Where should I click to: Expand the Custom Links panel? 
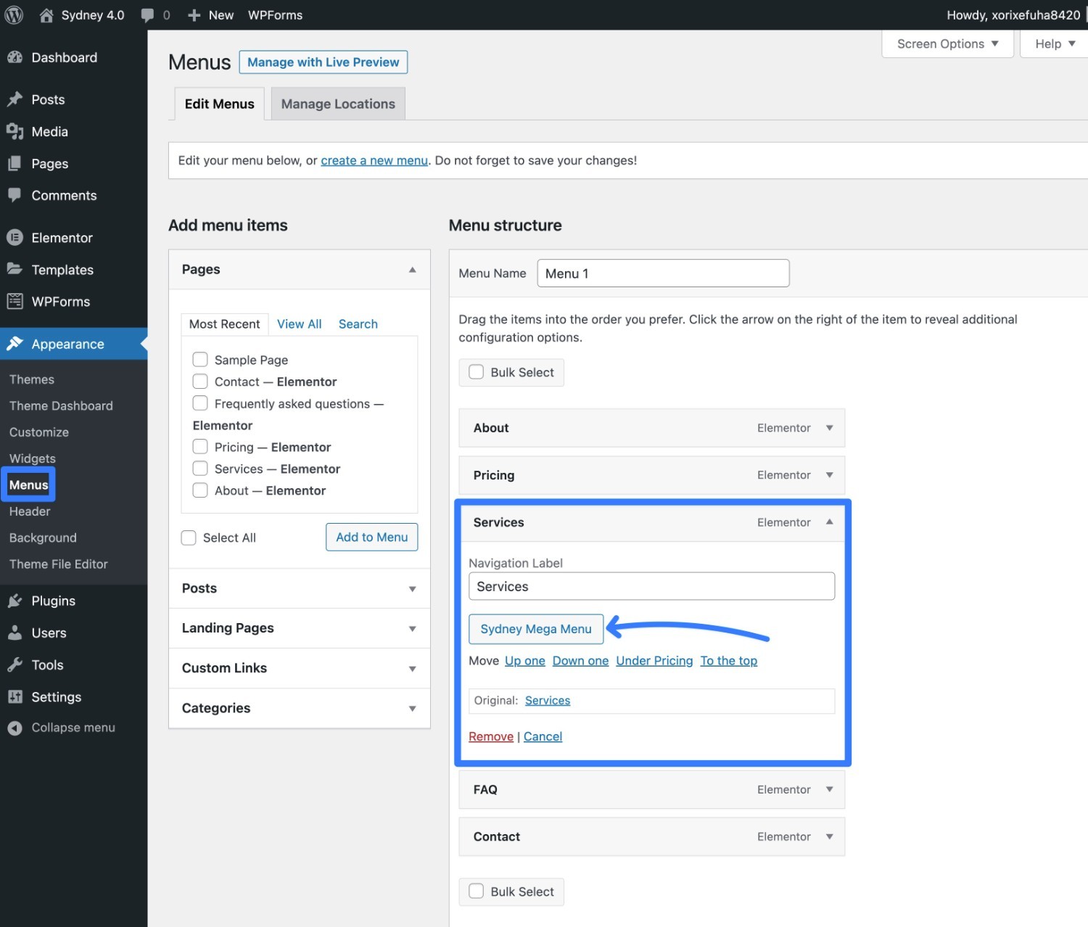299,668
